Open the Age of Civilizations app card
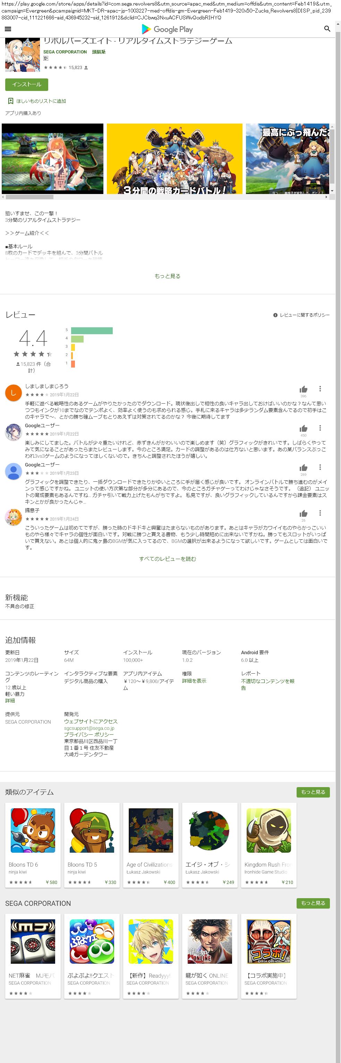The height and width of the screenshot is (1063, 341). [151, 845]
